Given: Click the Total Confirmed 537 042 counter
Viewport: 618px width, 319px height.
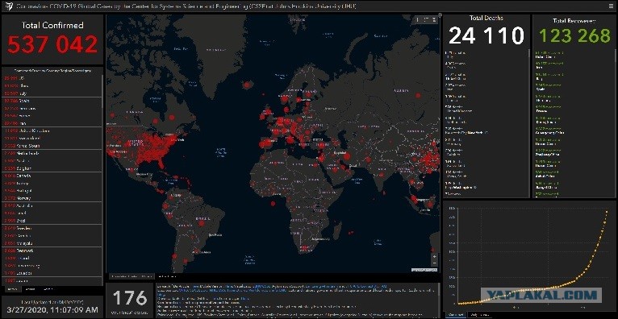Looking at the screenshot, I should pos(52,39).
